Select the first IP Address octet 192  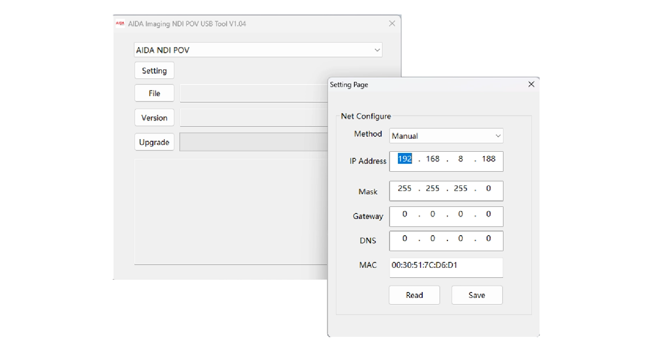404,159
